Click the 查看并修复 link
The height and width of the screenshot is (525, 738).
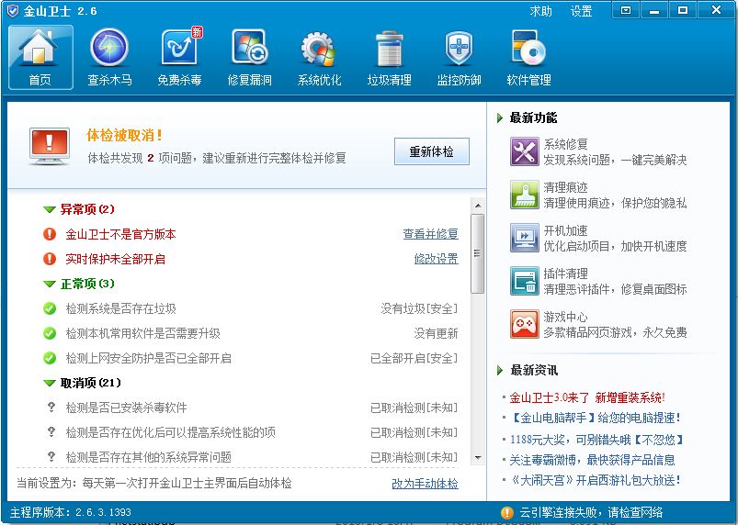(x=430, y=234)
